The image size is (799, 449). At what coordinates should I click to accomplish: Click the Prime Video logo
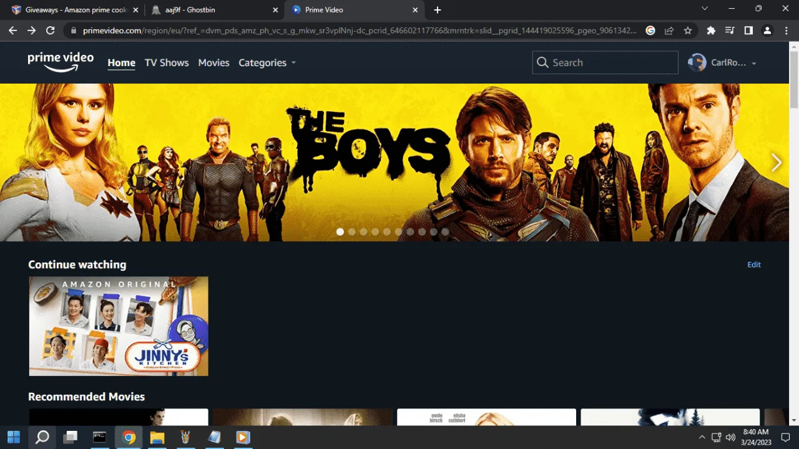coord(61,62)
